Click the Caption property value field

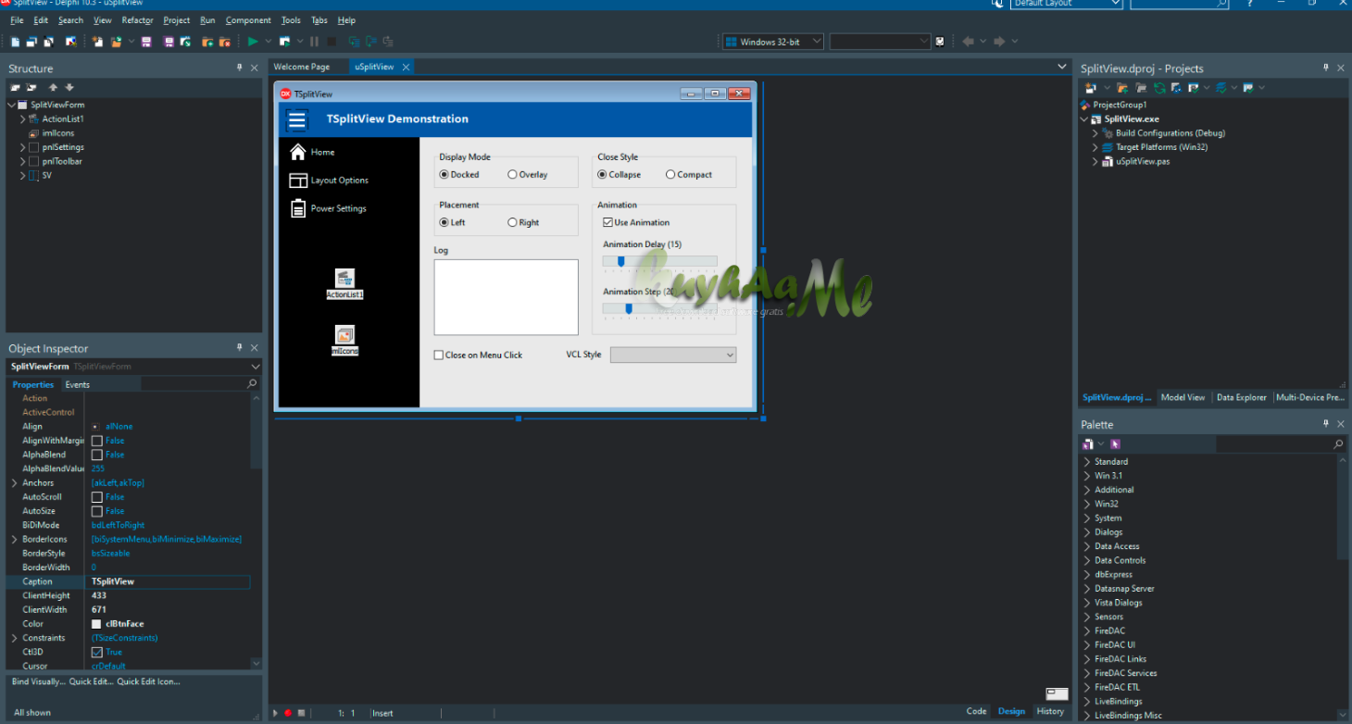pos(169,581)
